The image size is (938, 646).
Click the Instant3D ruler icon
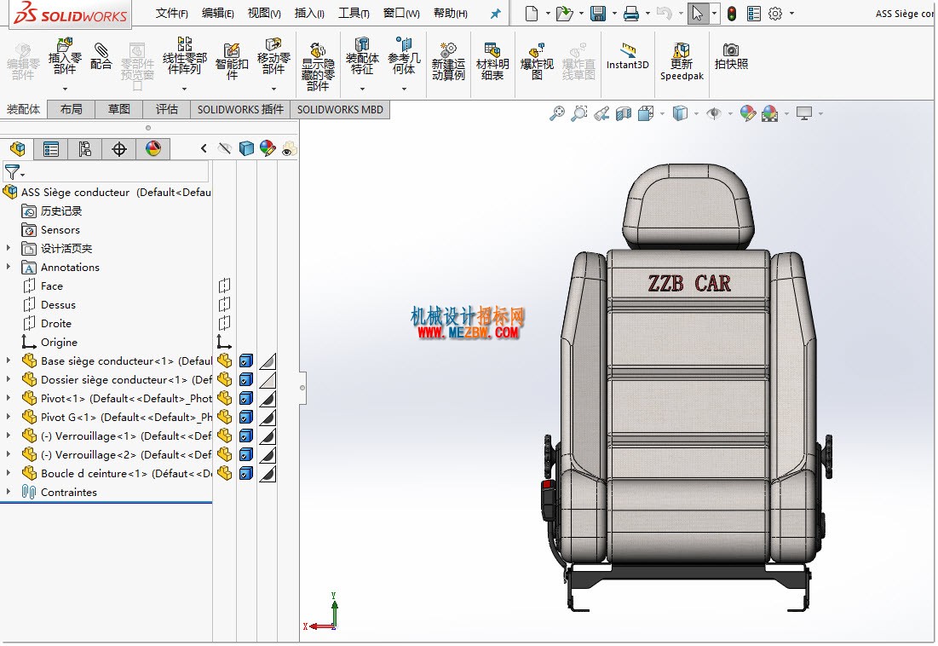pyautogui.click(x=628, y=56)
